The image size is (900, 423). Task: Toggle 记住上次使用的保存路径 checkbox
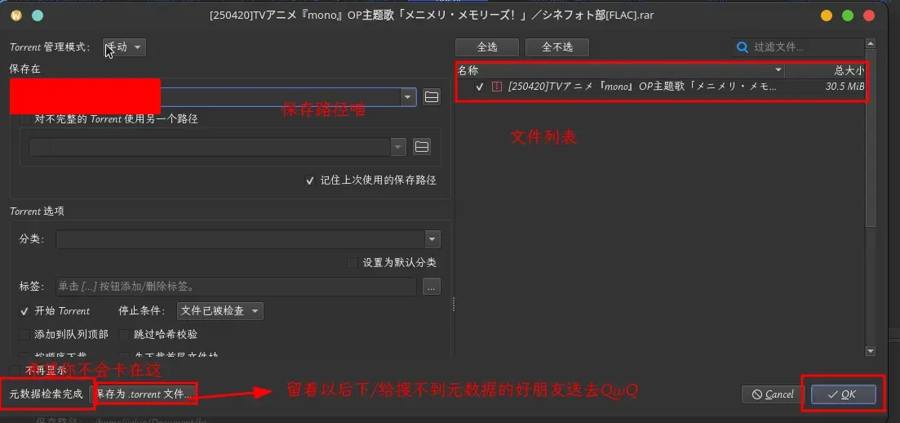pyautogui.click(x=311, y=180)
